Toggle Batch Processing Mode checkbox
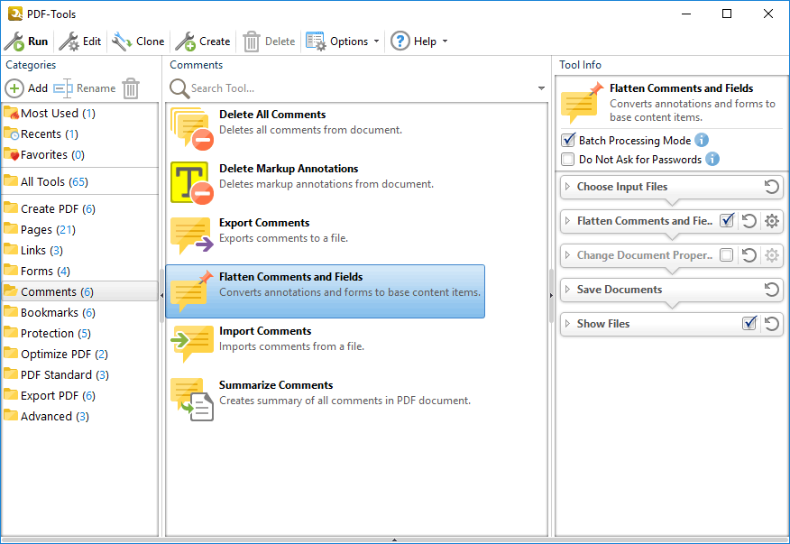 (568, 140)
